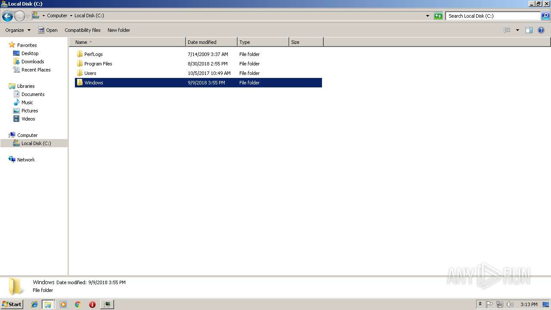Open recent pages dropdown next to Forward
The height and width of the screenshot is (310, 551).
[28, 16]
